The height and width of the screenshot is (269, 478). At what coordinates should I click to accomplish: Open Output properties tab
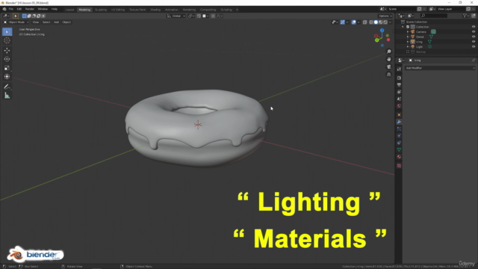click(x=399, y=85)
